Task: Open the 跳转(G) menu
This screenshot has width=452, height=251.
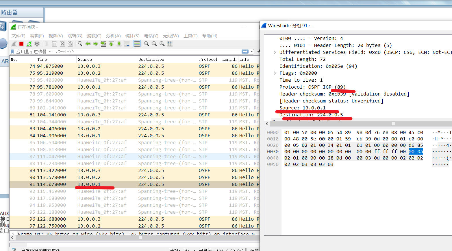Action: pos(75,36)
